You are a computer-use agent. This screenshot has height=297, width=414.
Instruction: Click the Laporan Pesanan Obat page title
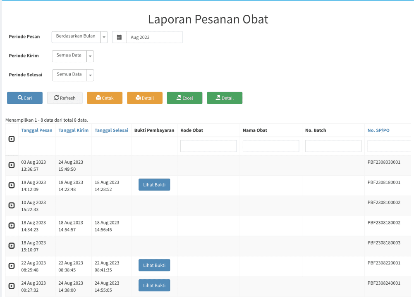click(x=208, y=19)
